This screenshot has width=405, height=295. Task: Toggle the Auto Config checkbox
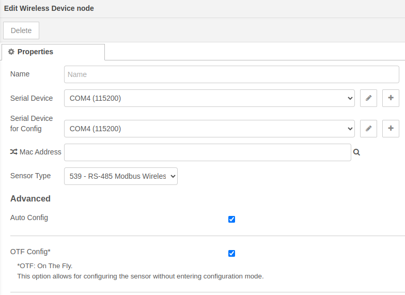pos(231,219)
